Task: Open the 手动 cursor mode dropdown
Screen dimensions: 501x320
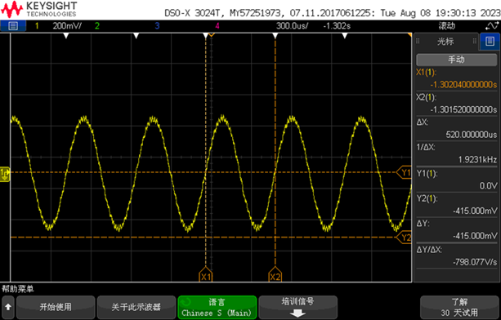Action: tap(456, 60)
